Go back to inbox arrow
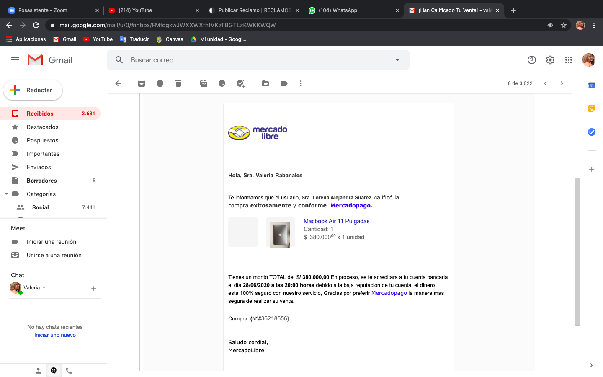 pyautogui.click(x=118, y=83)
